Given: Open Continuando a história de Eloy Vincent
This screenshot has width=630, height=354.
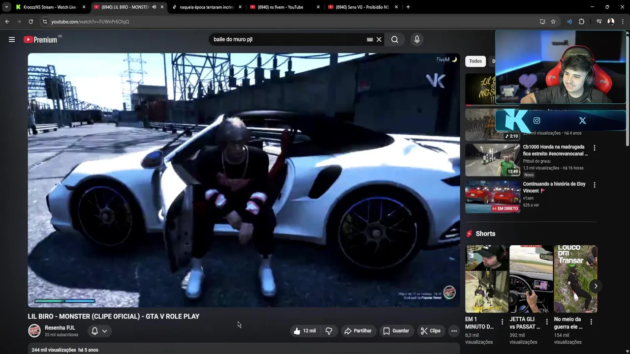Looking at the screenshot, I should pyautogui.click(x=554, y=187).
